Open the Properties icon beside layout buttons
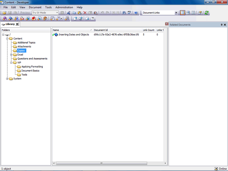Image resolution: width=228 pixels, height=171 pixels. tap(200, 13)
